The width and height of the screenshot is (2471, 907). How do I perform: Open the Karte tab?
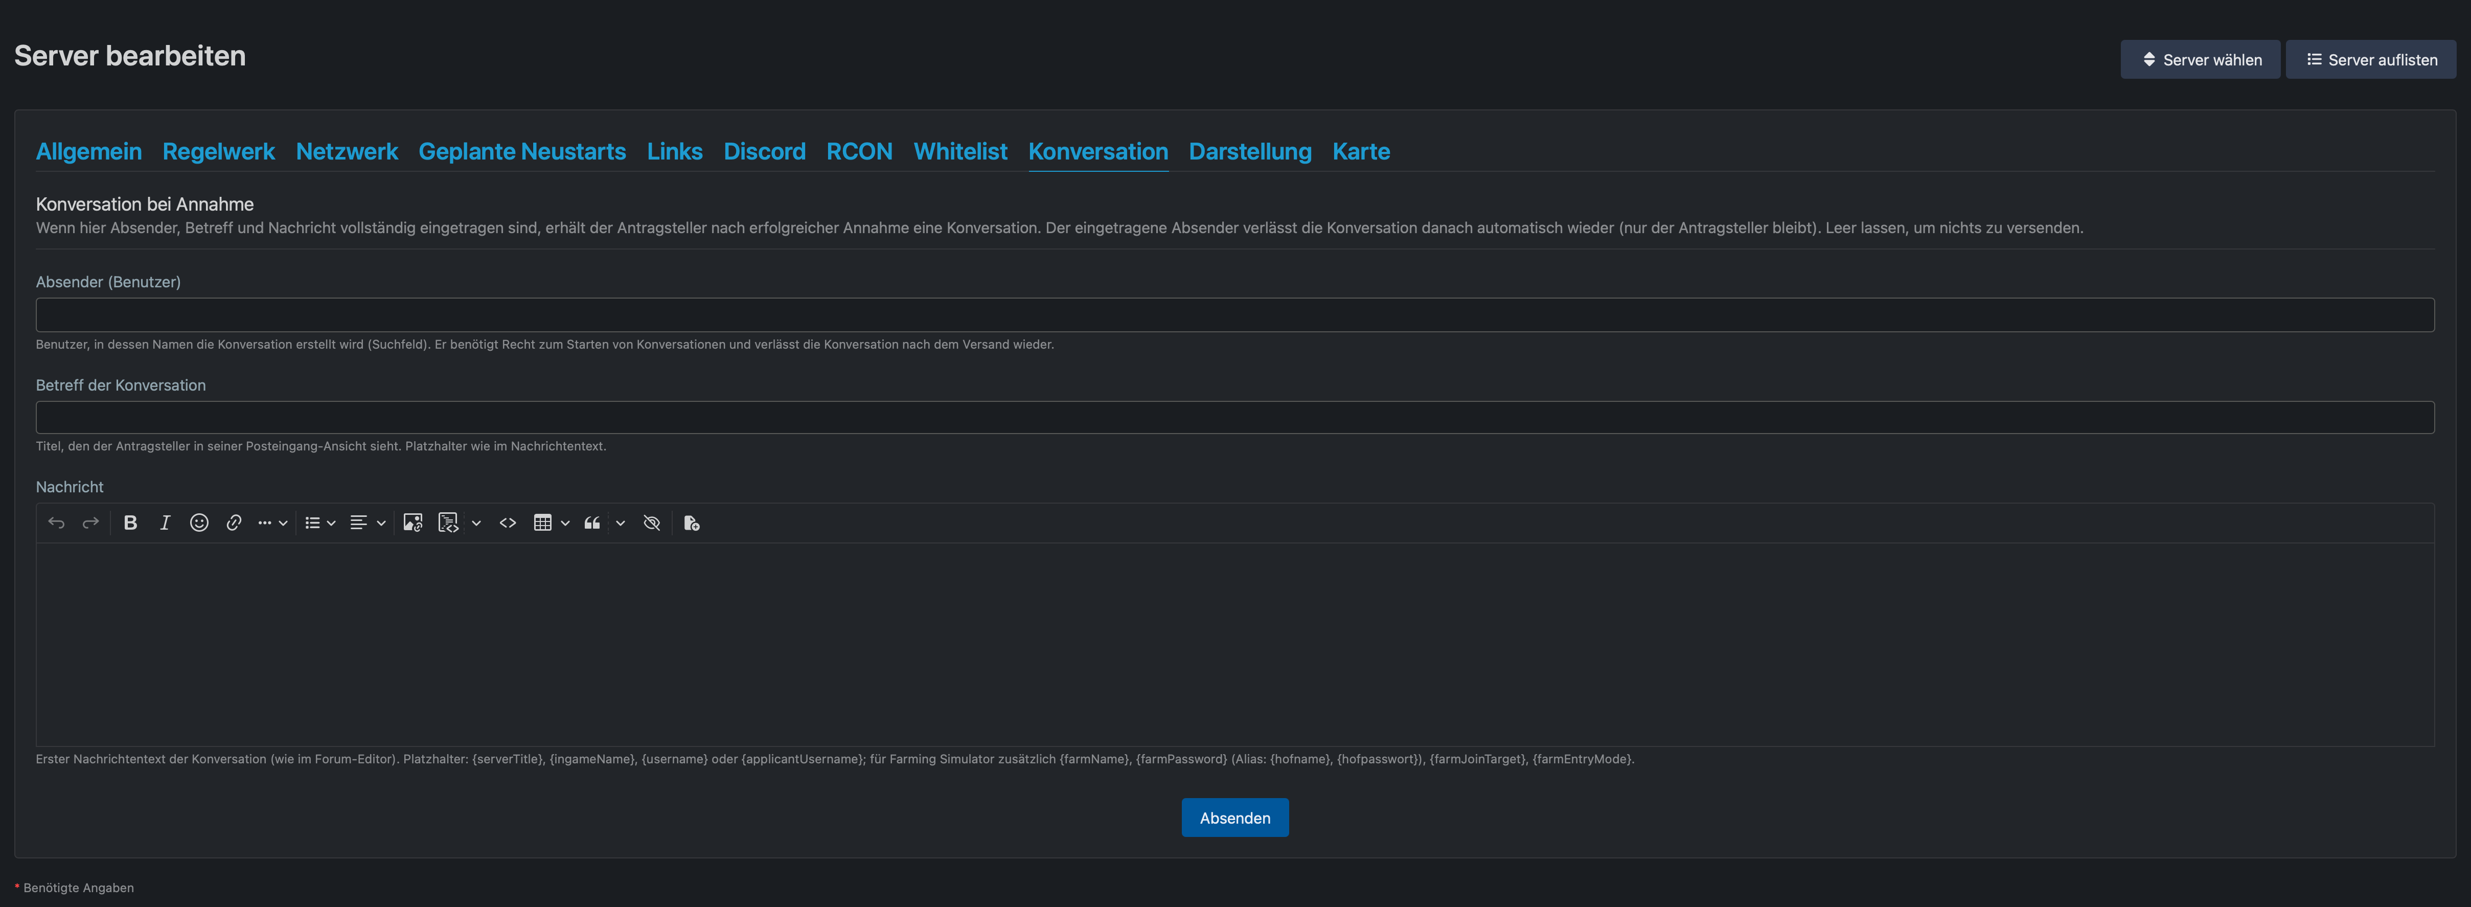tap(1361, 152)
